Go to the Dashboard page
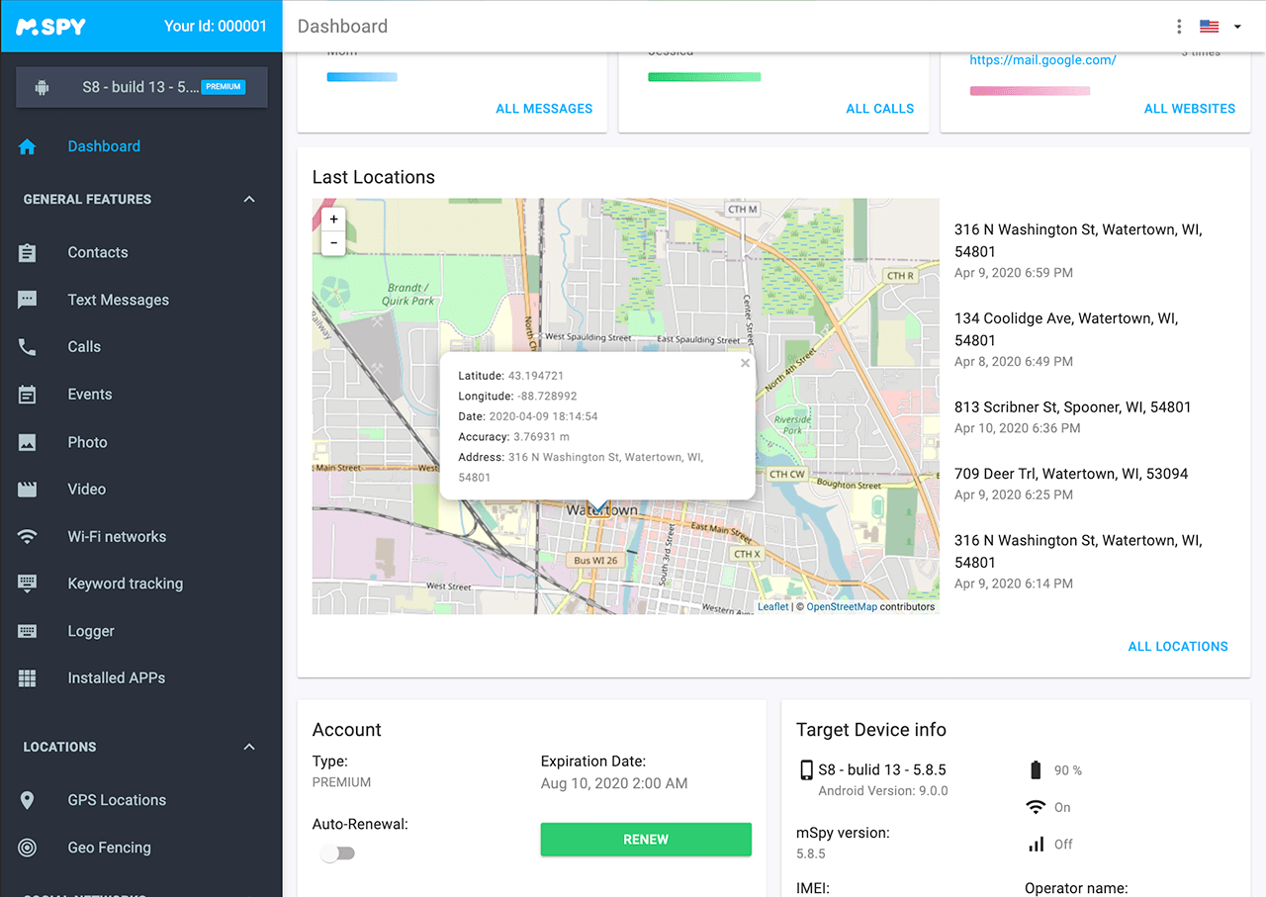 [104, 145]
